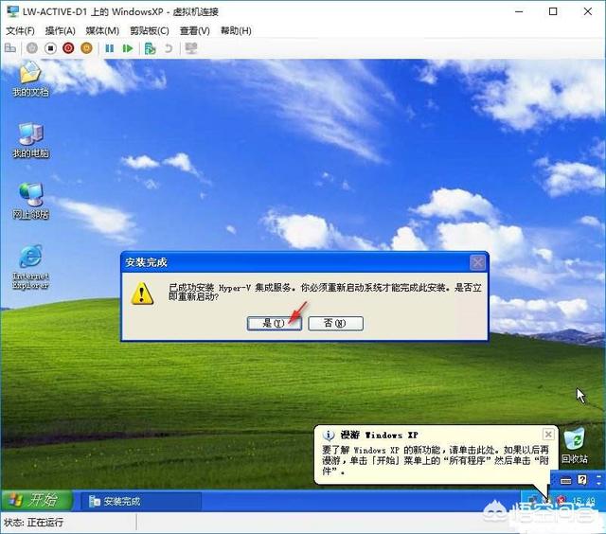Shut down the VM using the red power icon
The height and width of the screenshot is (534, 606).
pyautogui.click(x=68, y=48)
